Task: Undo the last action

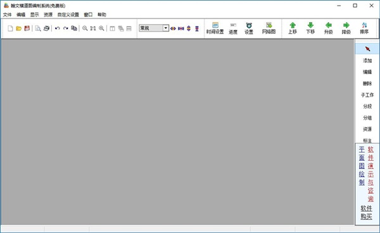Action: pos(58,28)
